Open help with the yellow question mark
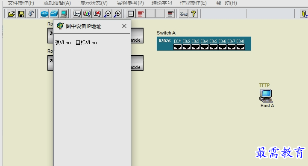 [194, 14]
